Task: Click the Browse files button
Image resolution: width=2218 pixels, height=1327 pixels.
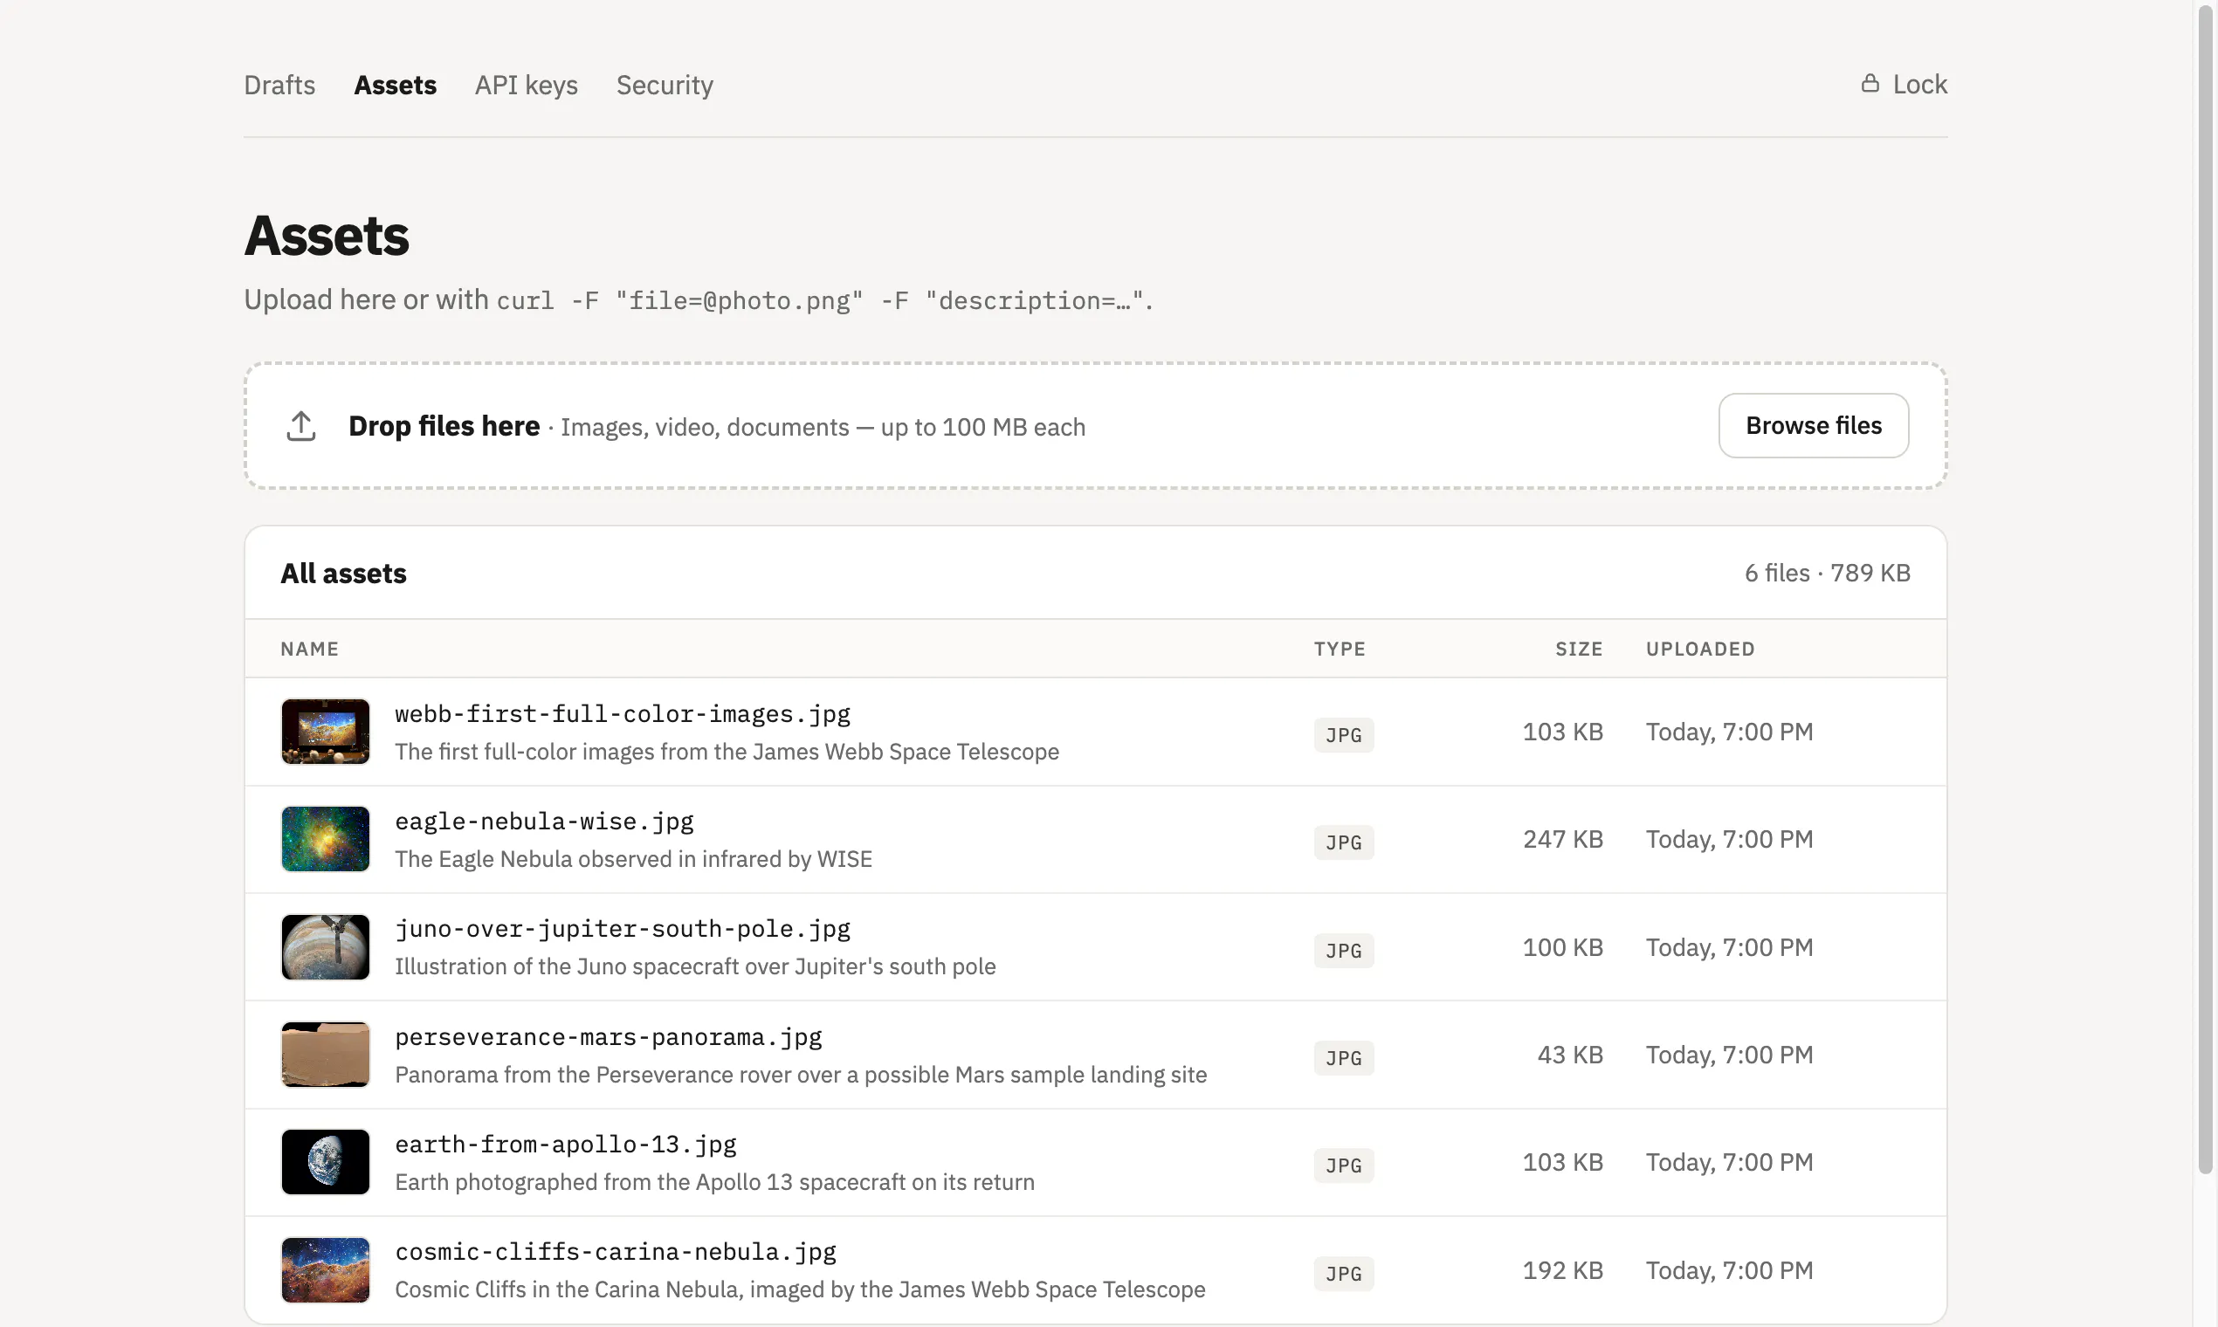Action: (x=1813, y=426)
